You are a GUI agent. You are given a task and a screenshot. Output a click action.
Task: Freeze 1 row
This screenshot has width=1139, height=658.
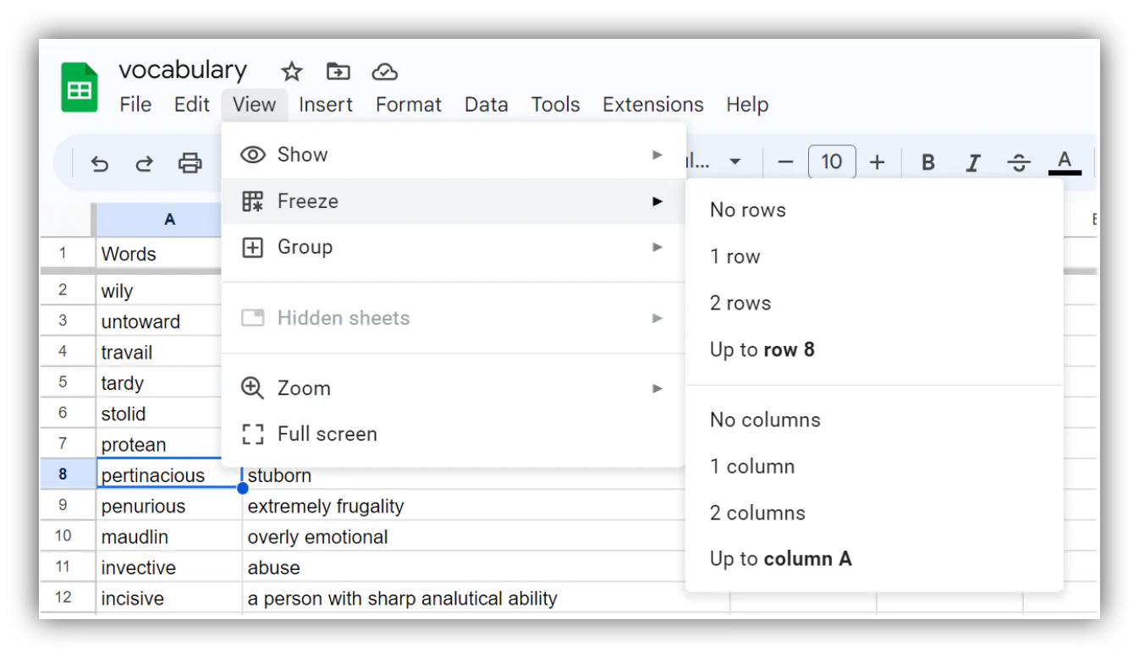(x=874, y=256)
